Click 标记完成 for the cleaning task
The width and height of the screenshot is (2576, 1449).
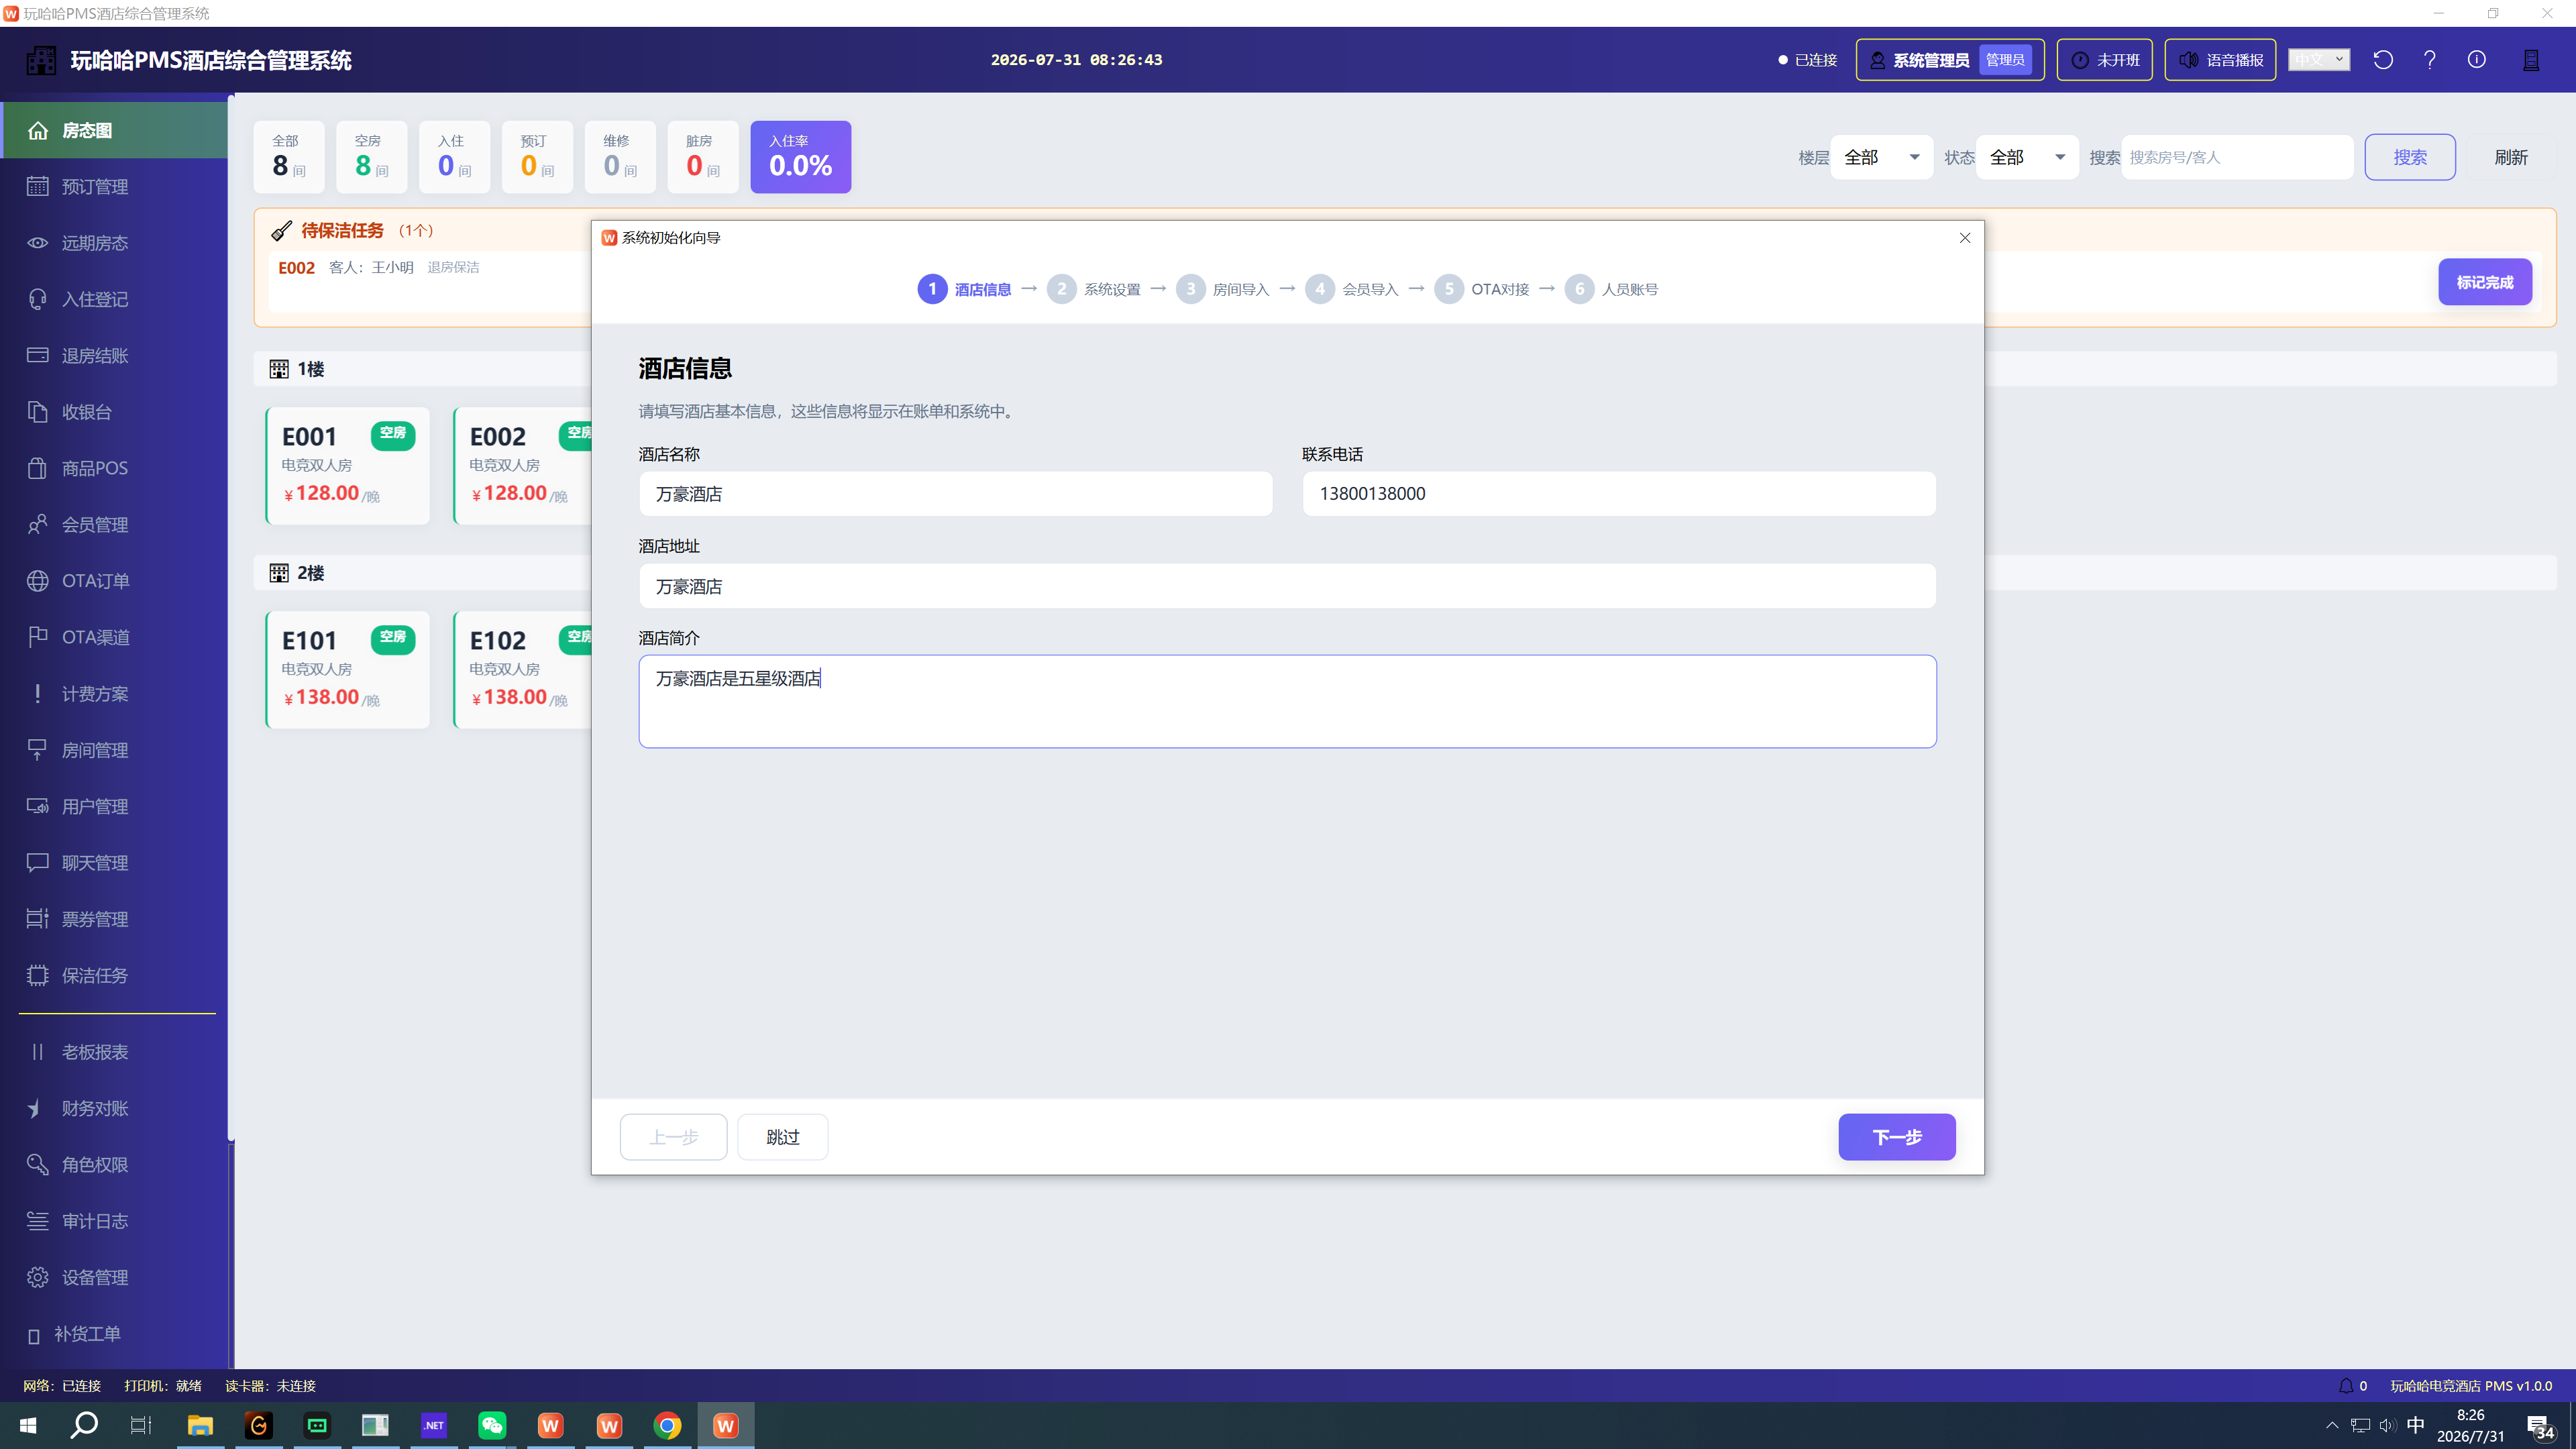[2485, 282]
